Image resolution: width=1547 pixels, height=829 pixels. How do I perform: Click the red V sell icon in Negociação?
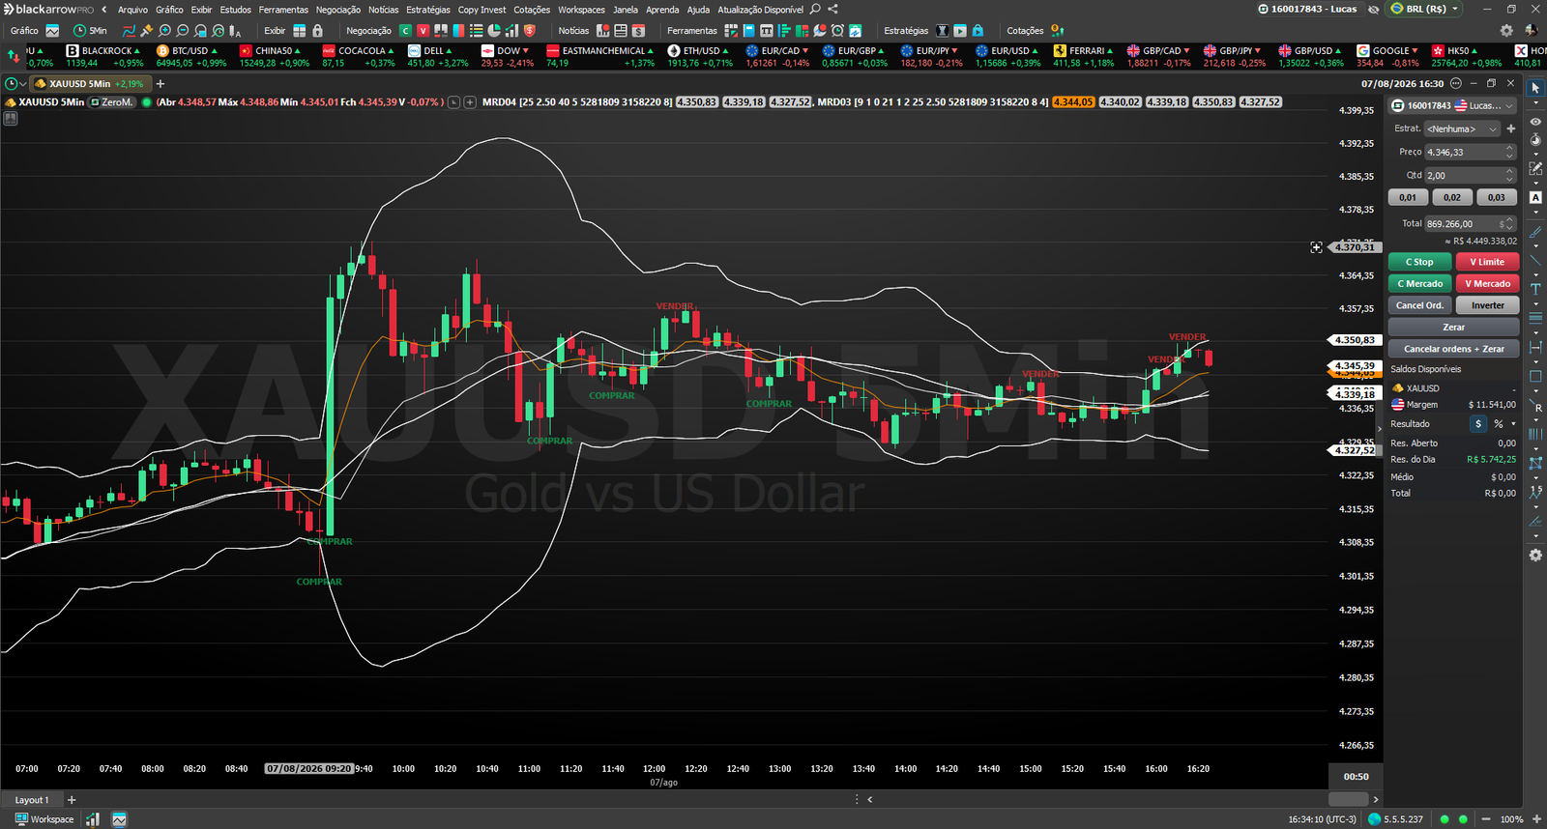click(423, 31)
